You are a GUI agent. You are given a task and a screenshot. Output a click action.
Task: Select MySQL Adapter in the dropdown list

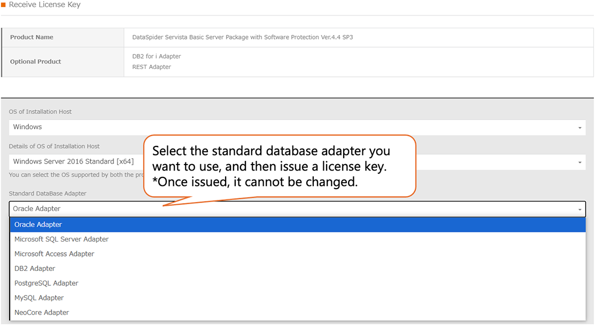coord(37,298)
